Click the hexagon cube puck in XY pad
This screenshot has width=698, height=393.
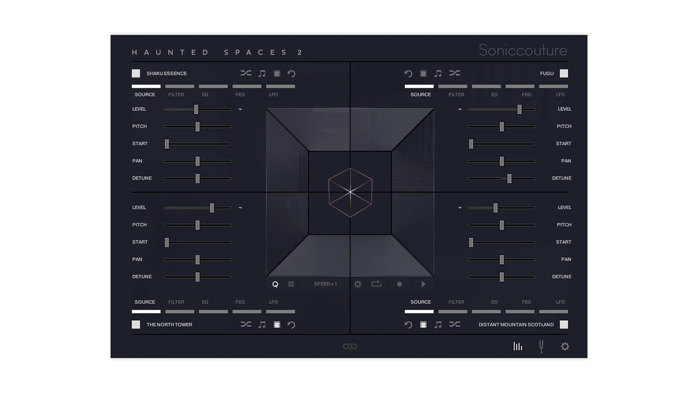coord(350,192)
